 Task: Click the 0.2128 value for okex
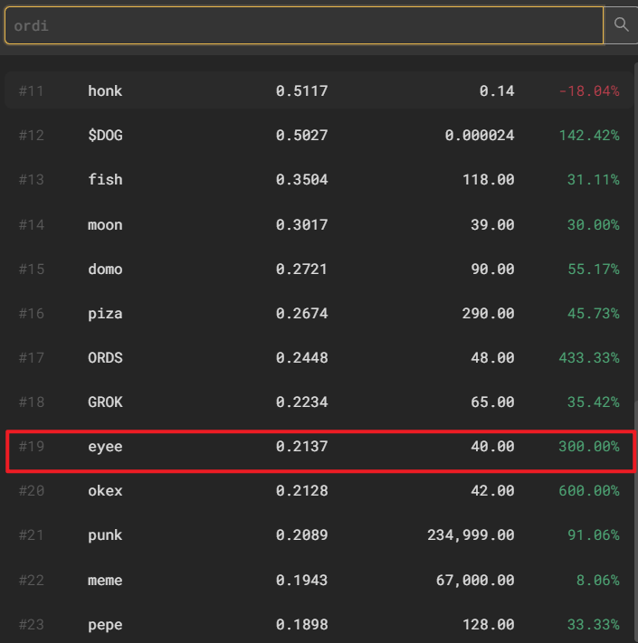[301, 490]
